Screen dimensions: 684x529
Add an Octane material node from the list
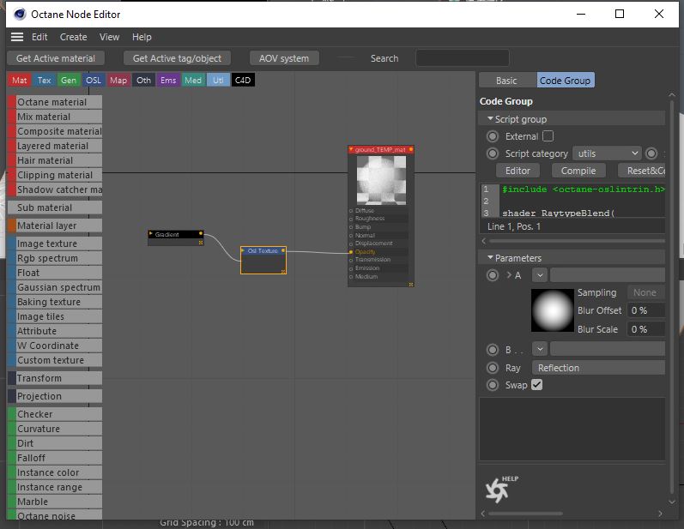pos(55,102)
